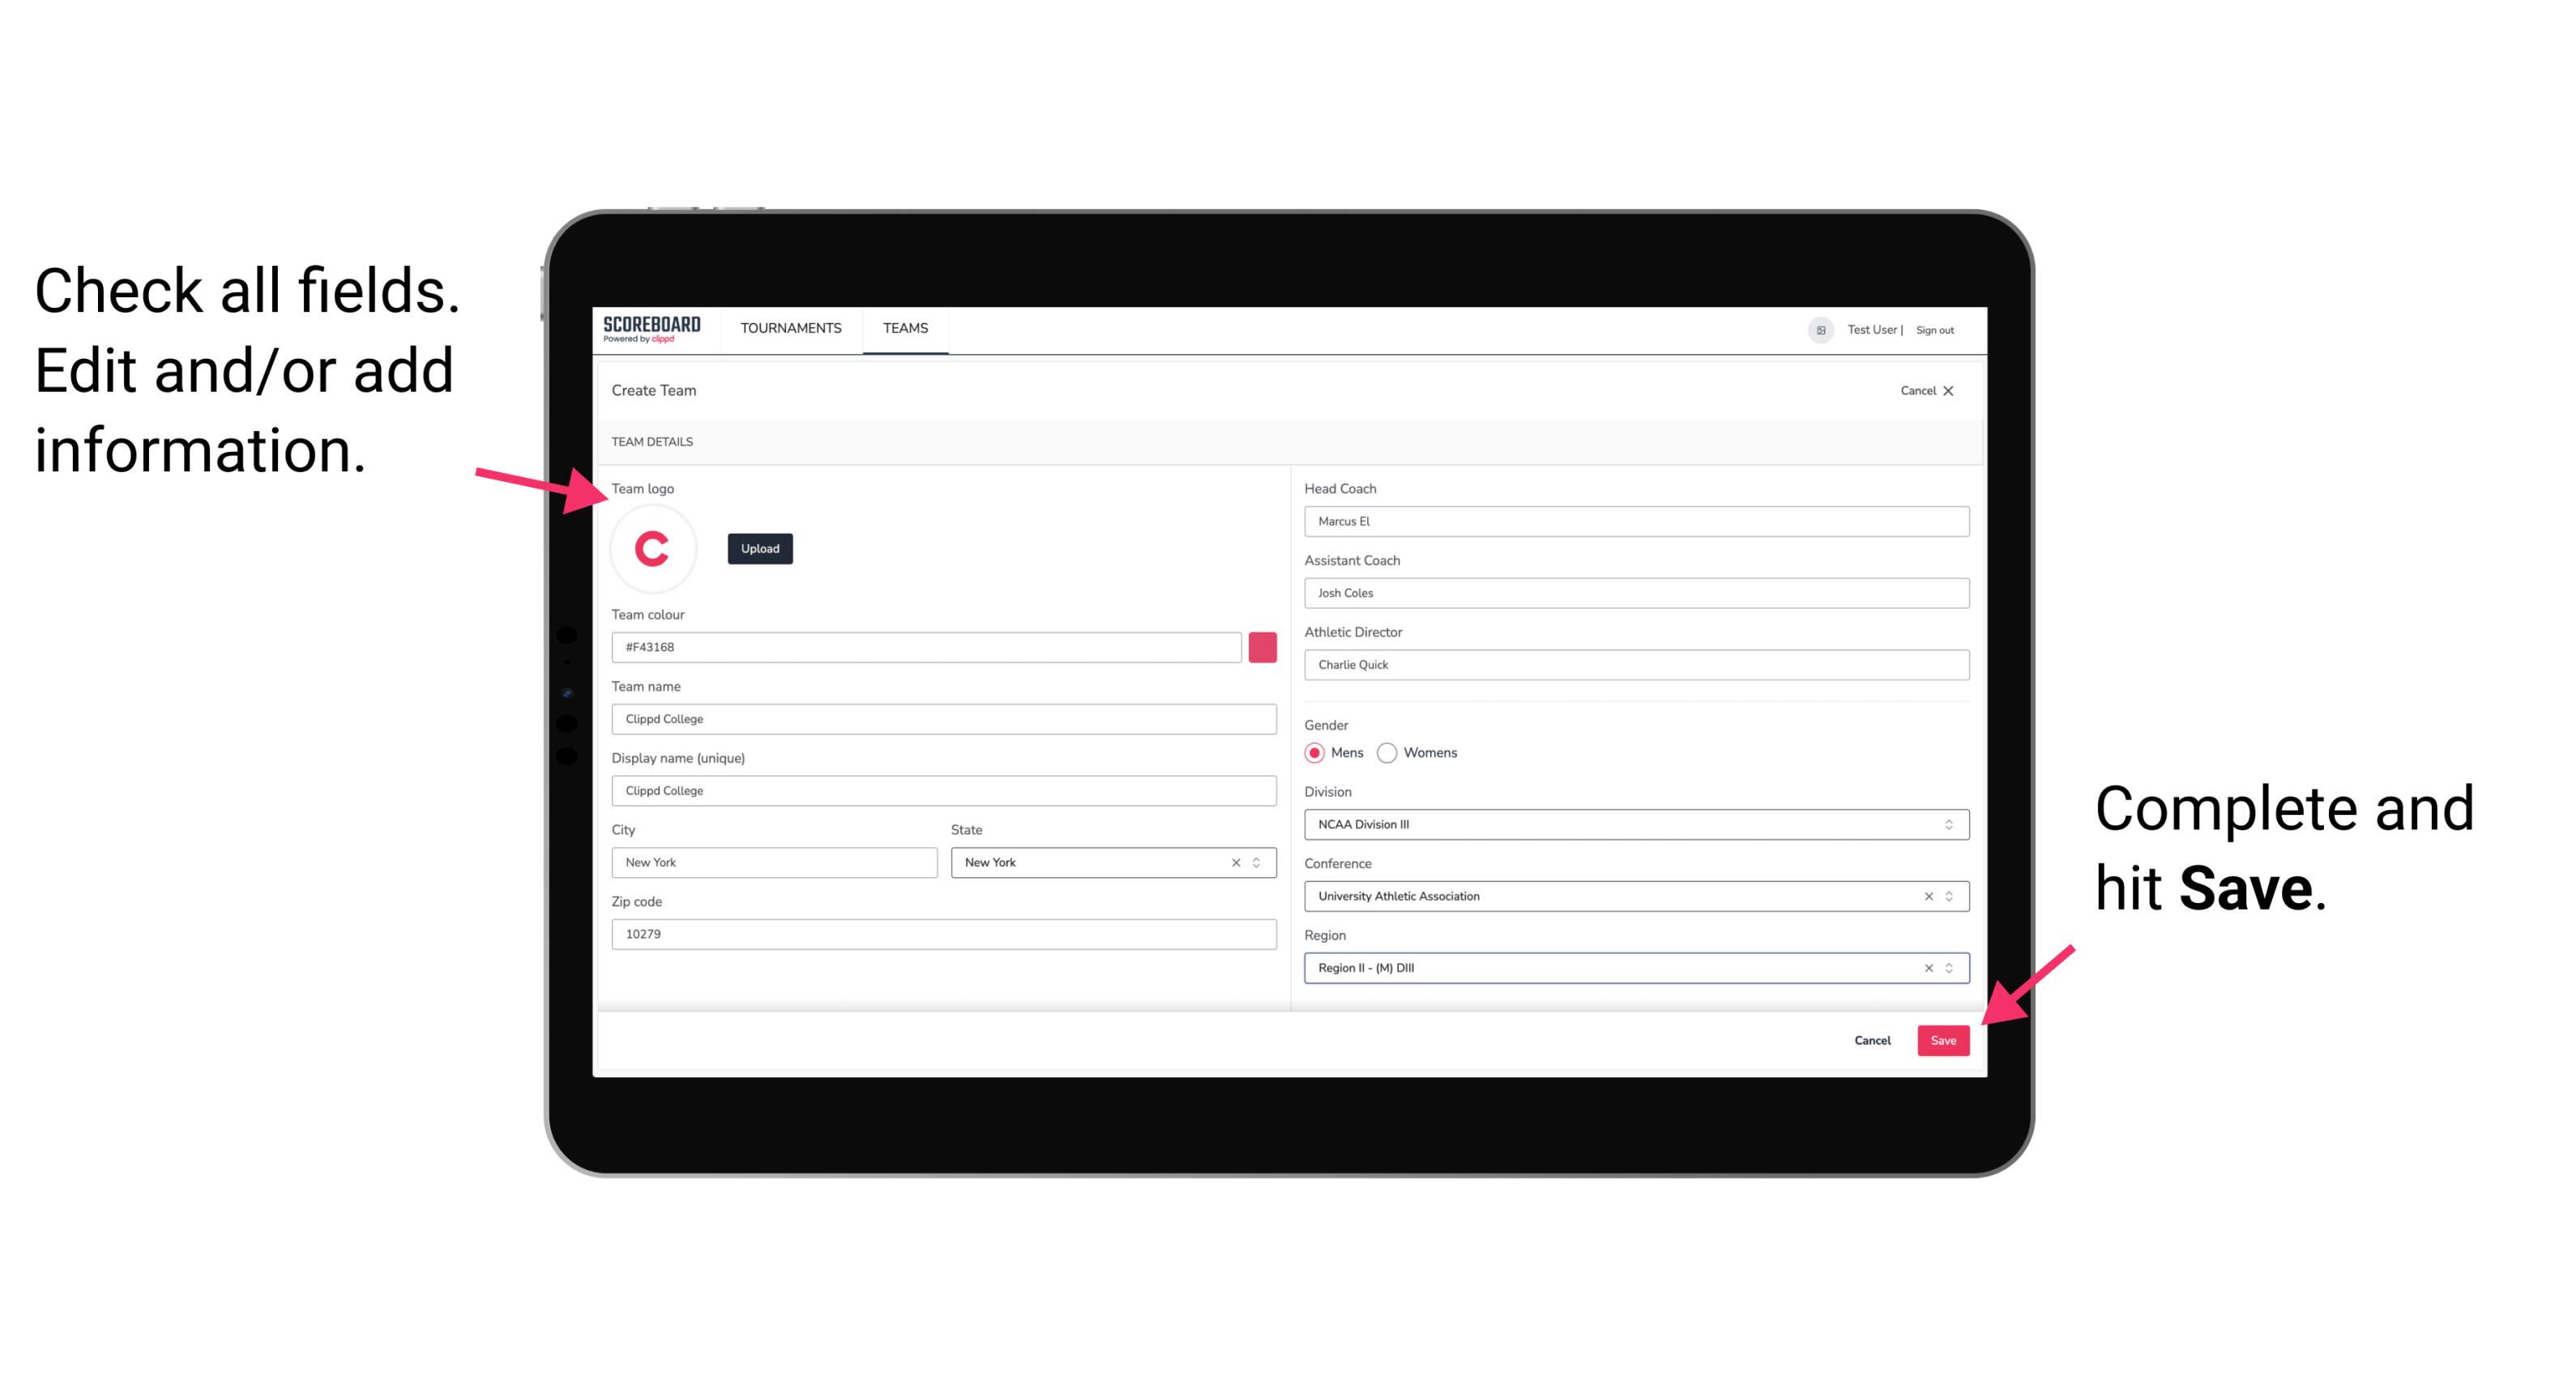Click the Sign out link
This screenshot has width=2576, height=1385.
coord(1931,329)
